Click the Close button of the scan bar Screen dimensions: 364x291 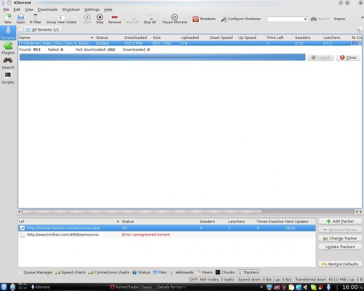coord(348,58)
